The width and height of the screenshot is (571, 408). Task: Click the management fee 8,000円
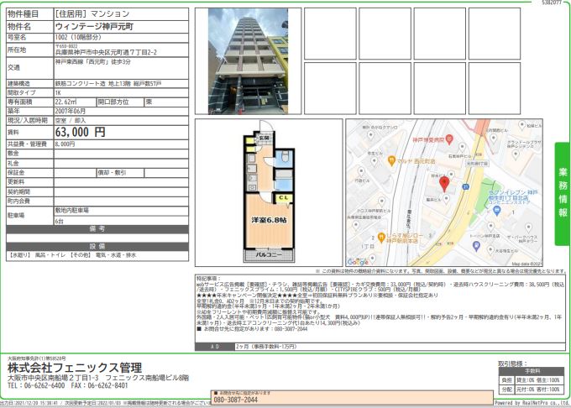(x=65, y=144)
